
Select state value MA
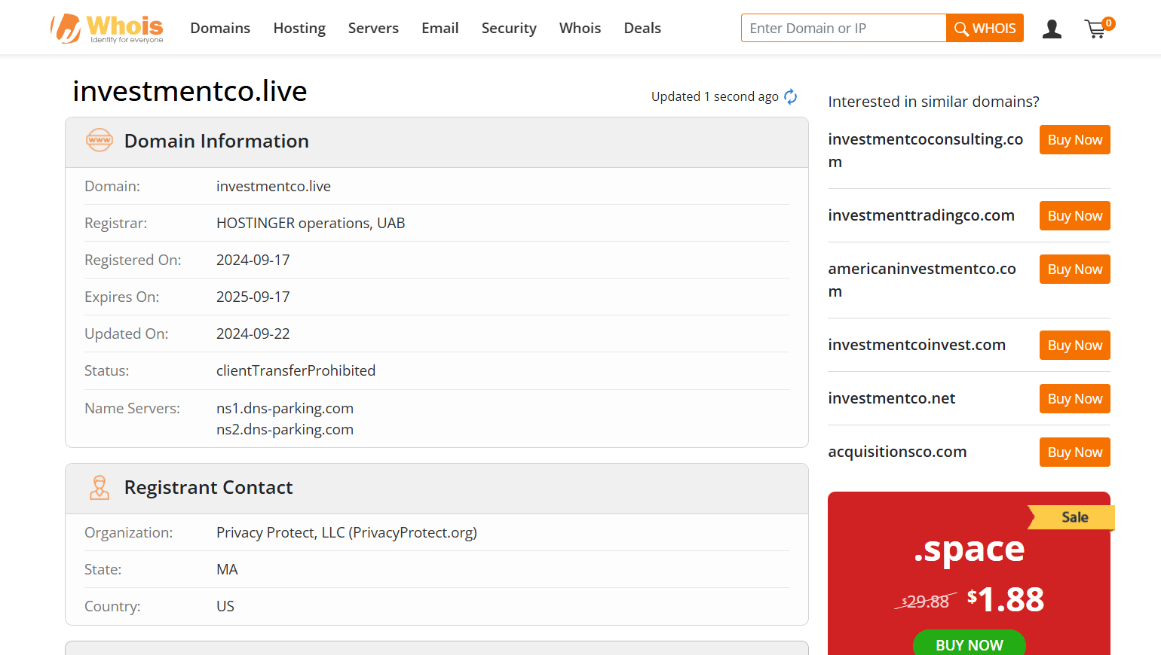point(227,569)
